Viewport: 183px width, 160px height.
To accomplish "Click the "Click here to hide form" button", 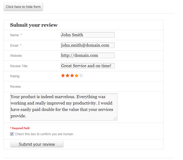I will pos(23,7).
